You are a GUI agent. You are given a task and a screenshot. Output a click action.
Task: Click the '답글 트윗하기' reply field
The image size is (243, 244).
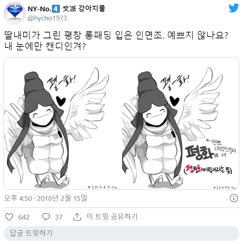click(x=121, y=233)
